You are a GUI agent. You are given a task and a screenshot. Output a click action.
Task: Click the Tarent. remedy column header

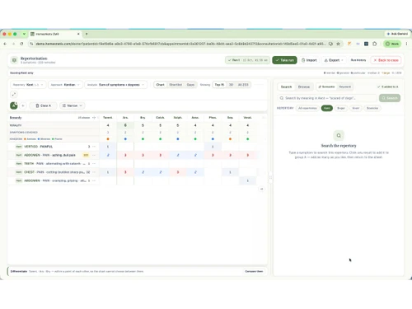click(x=108, y=118)
